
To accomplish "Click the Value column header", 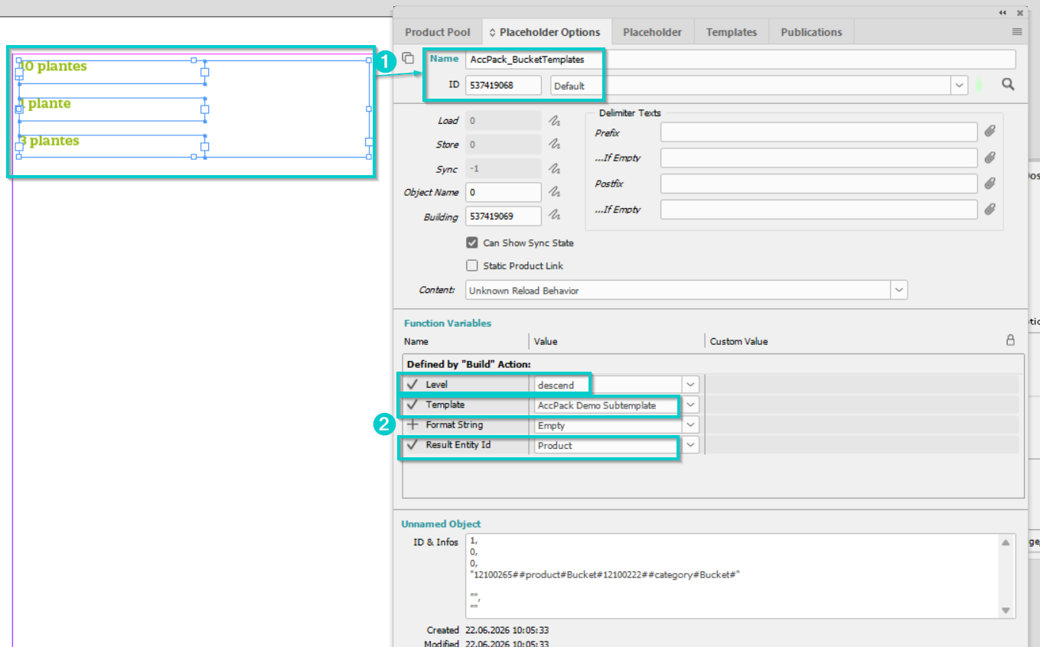I will [x=546, y=341].
